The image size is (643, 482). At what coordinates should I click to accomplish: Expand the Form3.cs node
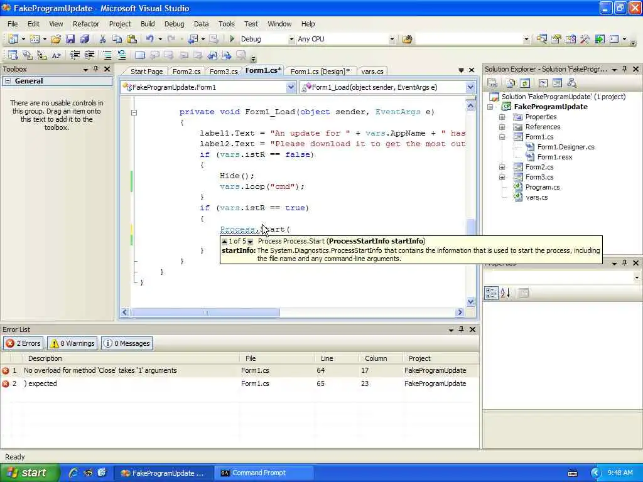pyautogui.click(x=502, y=178)
